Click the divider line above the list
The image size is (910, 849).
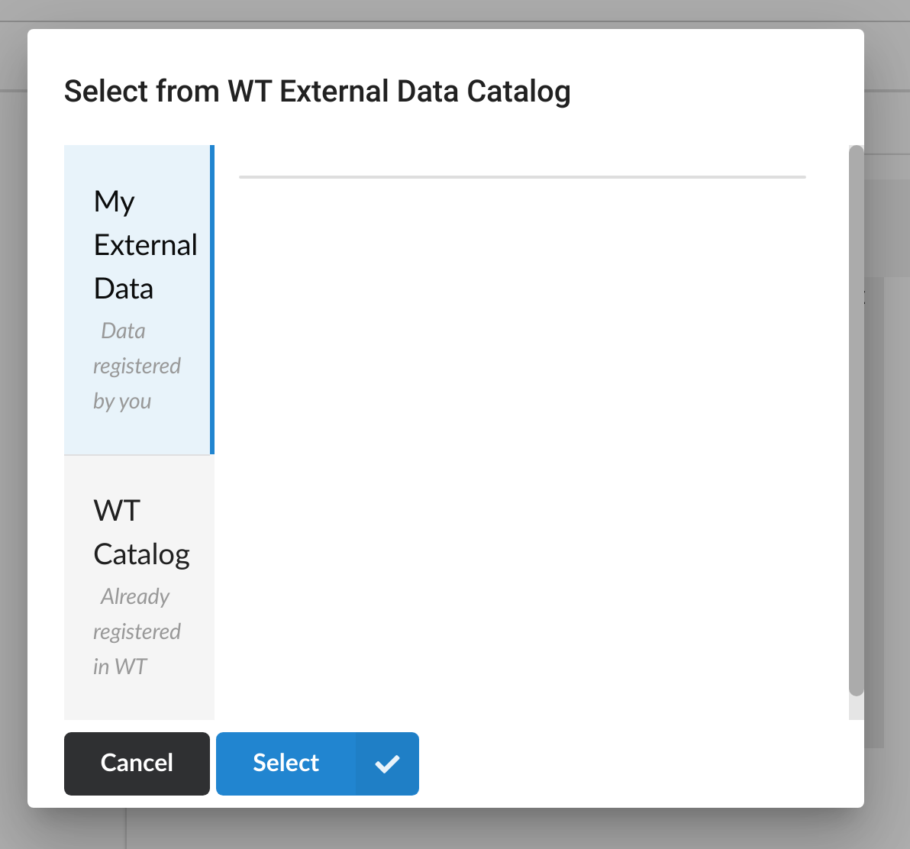522,176
